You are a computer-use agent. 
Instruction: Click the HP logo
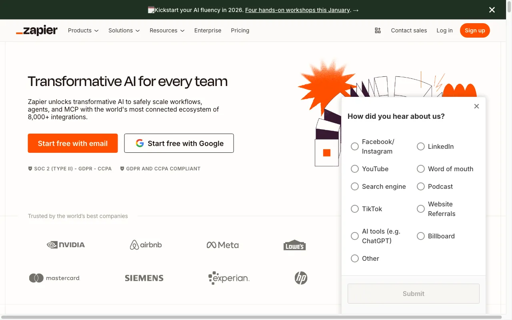pyautogui.click(x=301, y=278)
